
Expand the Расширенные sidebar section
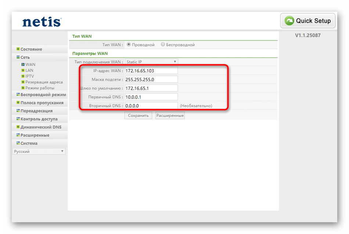tap(35, 135)
